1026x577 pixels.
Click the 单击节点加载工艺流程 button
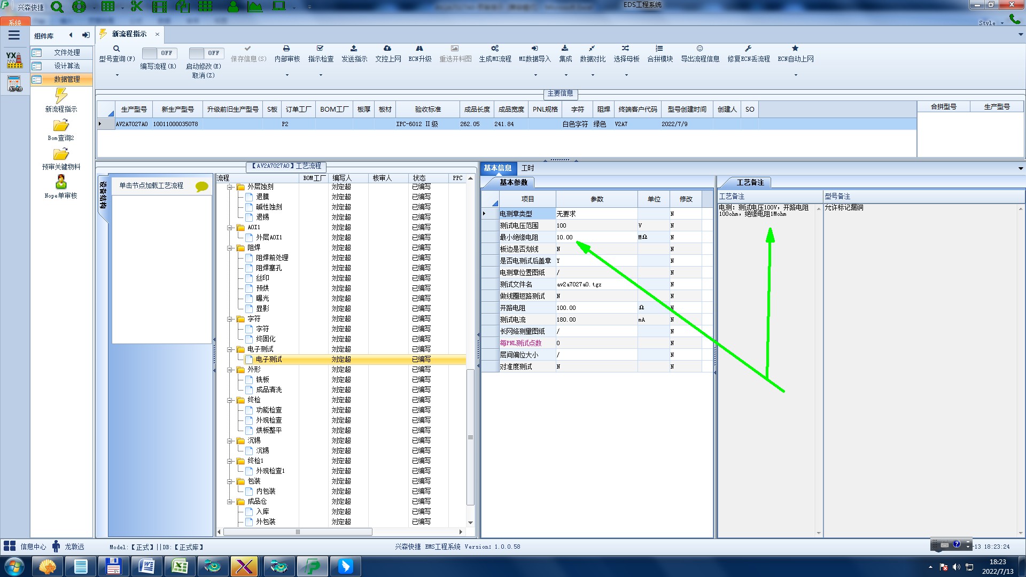(x=151, y=185)
